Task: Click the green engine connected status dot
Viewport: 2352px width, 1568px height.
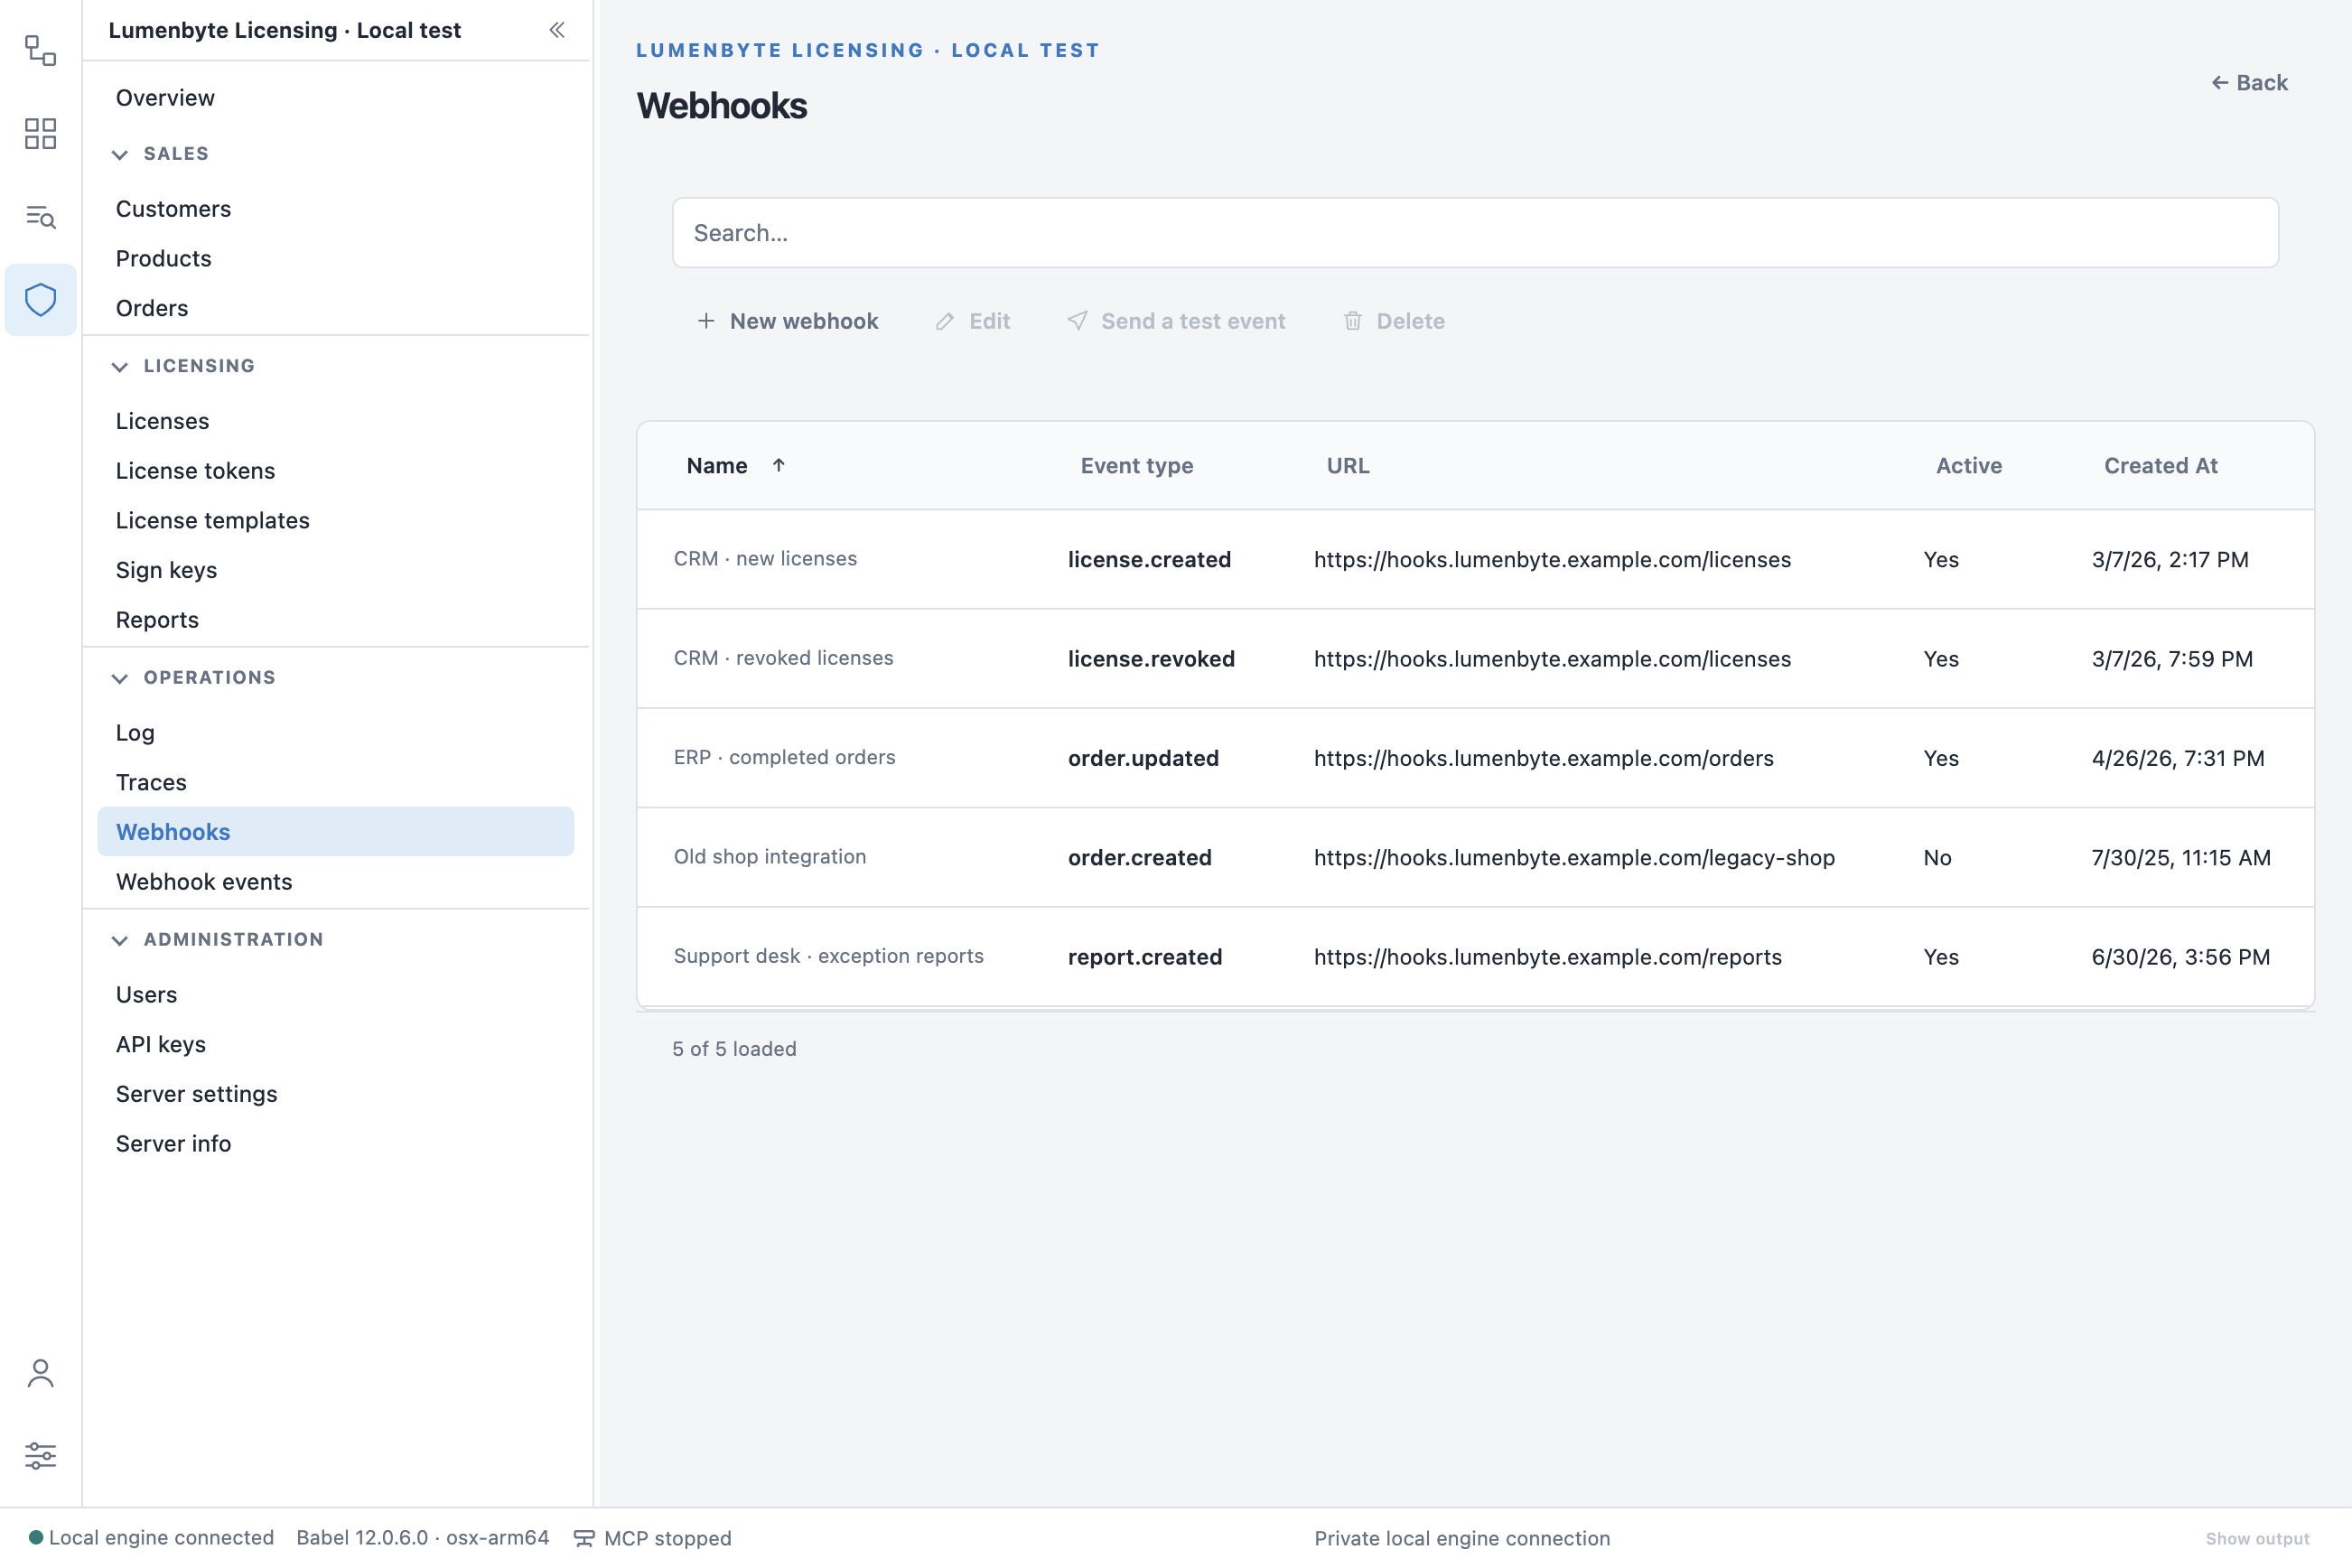Action: (36, 1537)
